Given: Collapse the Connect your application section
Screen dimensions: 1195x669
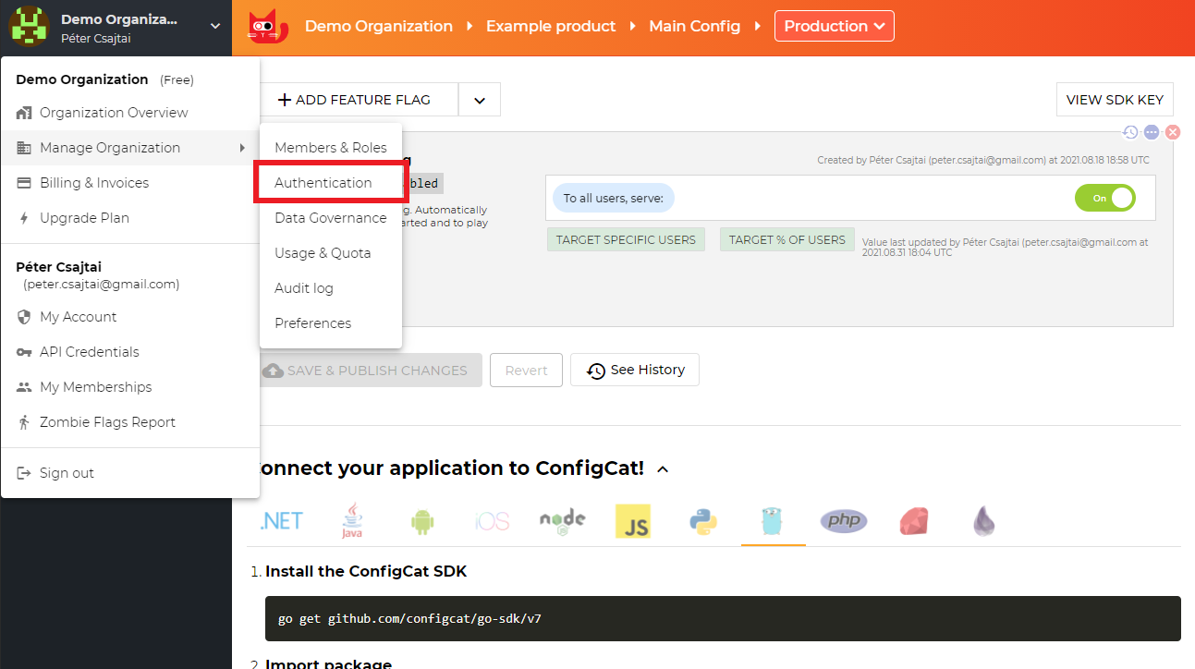Looking at the screenshot, I should click(662, 468).
